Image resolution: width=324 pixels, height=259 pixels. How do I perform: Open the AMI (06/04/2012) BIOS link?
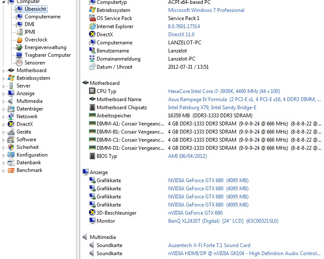(187, 156)
